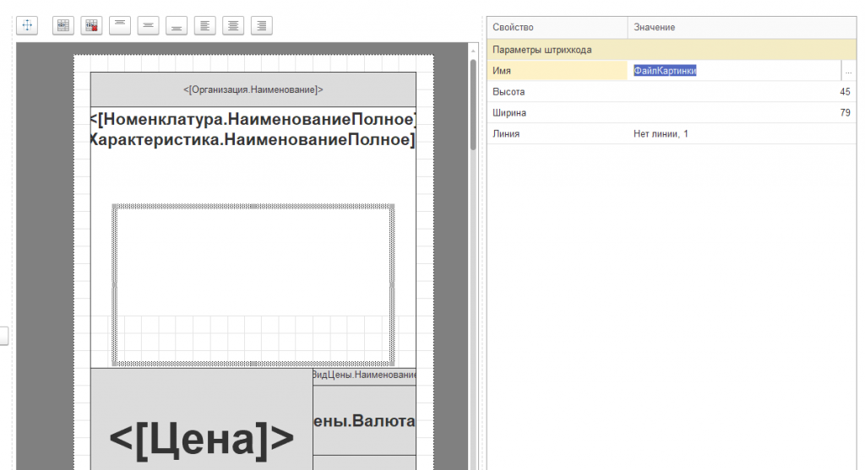Click the scroll-up arrow of the template
This screenshot has width=865, height=470.
473,51
